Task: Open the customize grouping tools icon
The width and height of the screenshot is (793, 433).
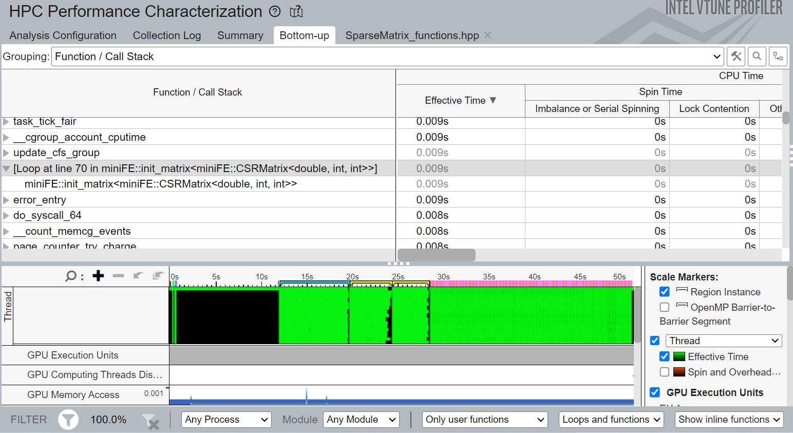Action: click(736, 57)
